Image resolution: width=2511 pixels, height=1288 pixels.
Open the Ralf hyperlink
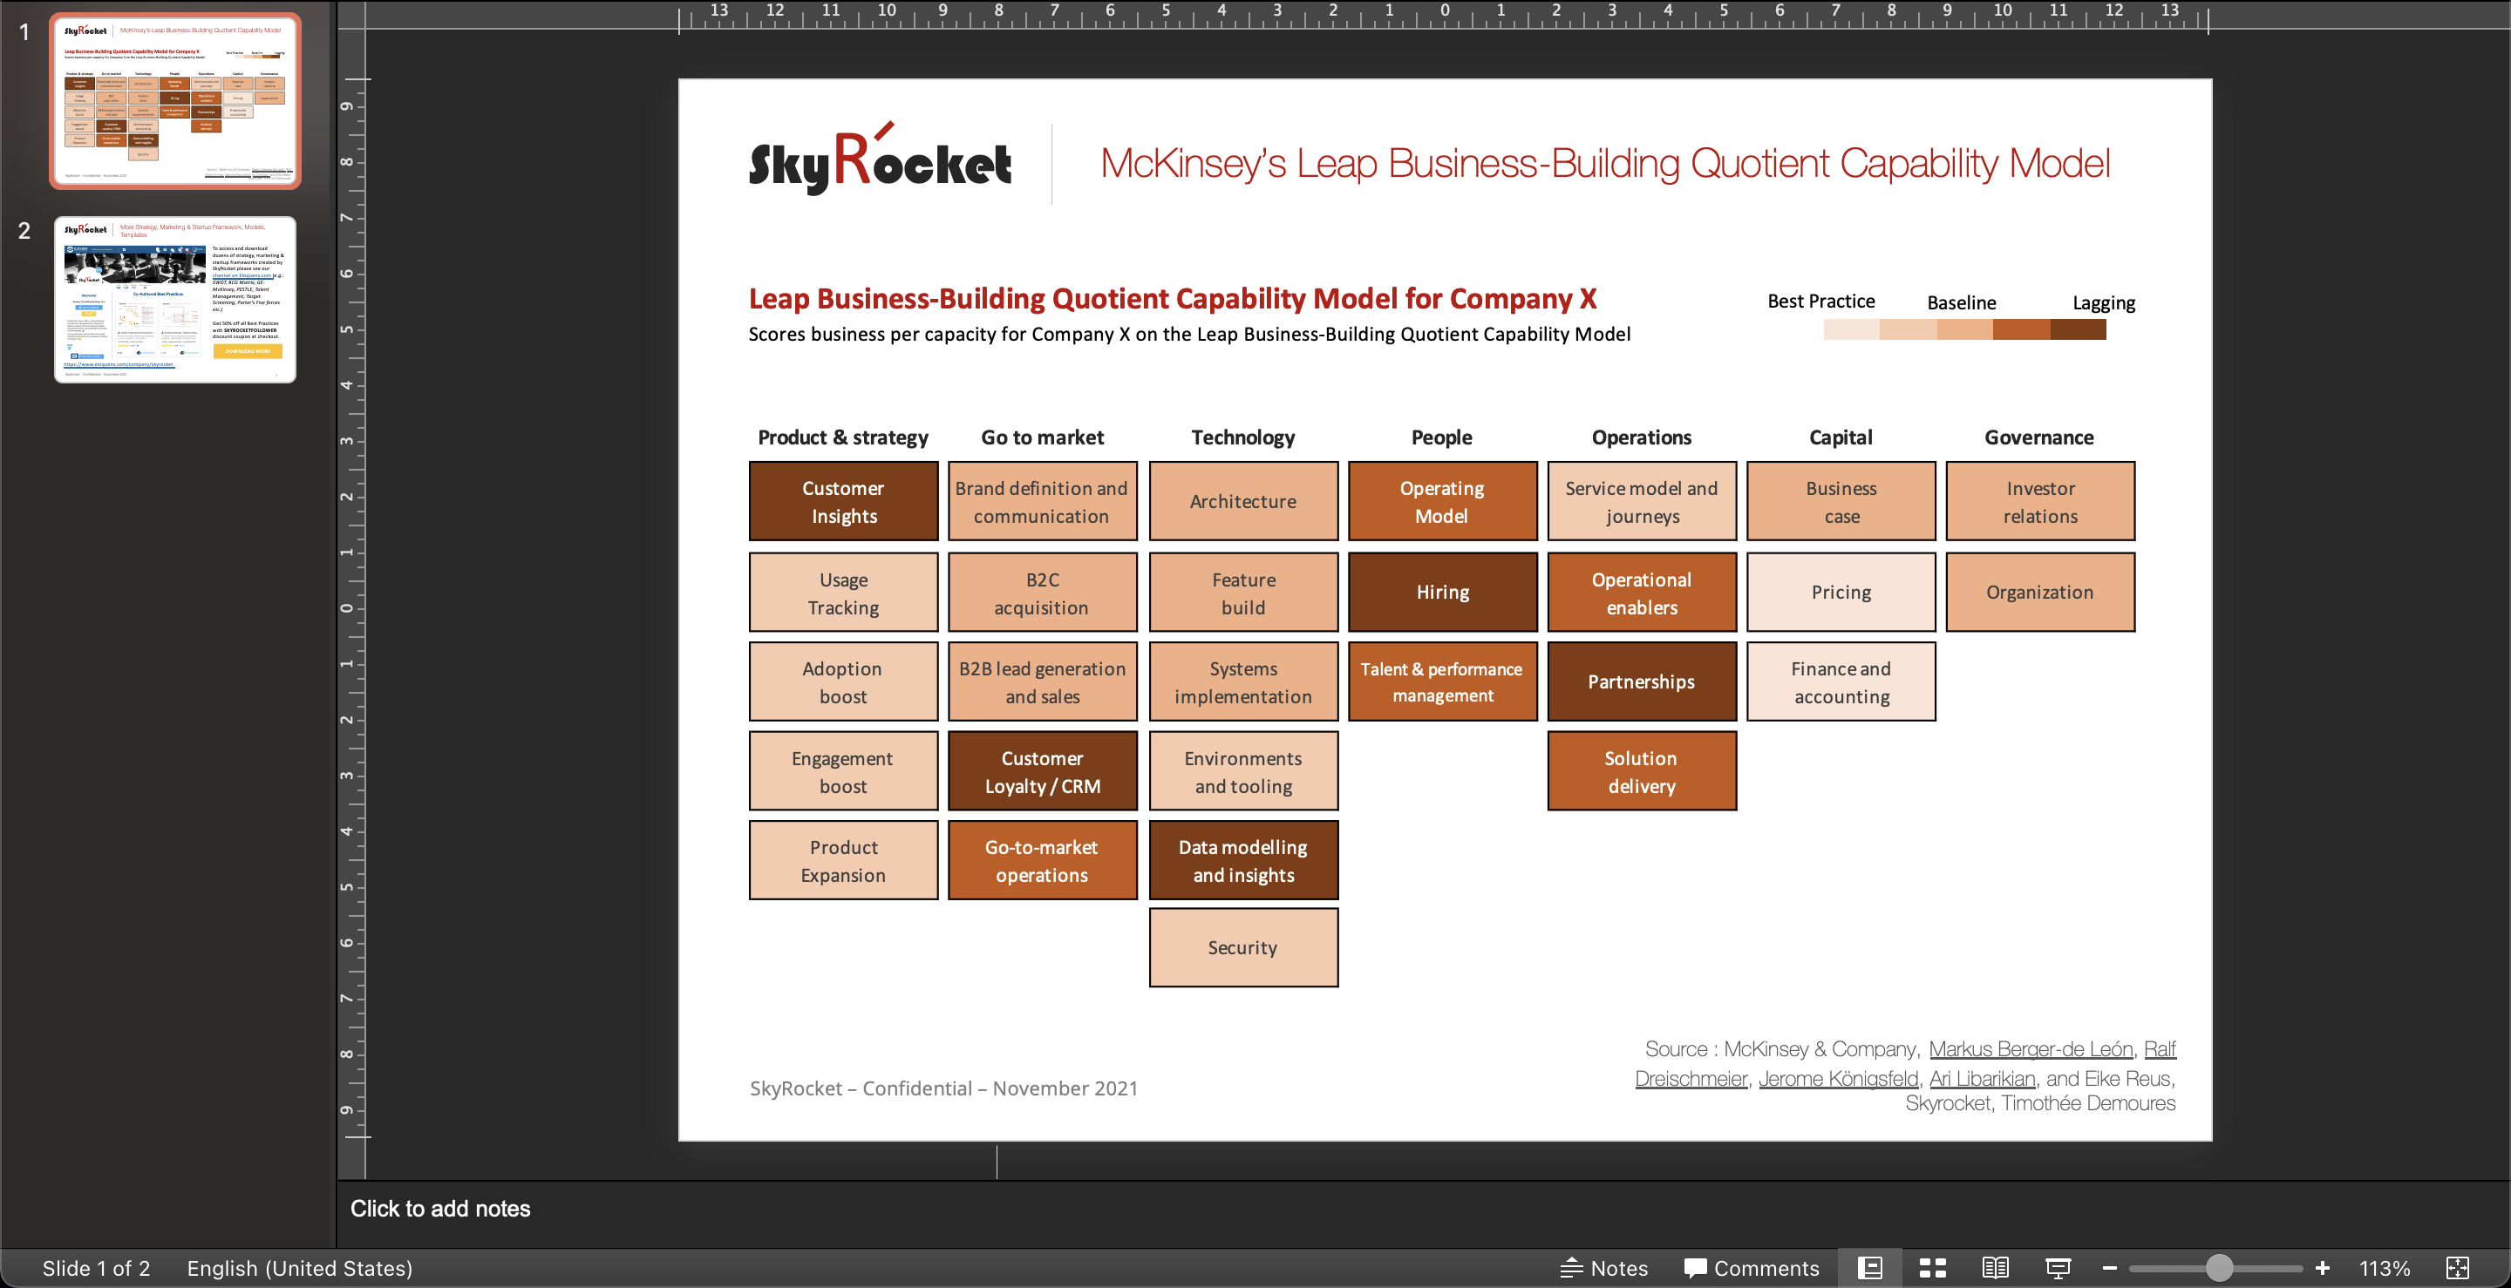2159,1048
